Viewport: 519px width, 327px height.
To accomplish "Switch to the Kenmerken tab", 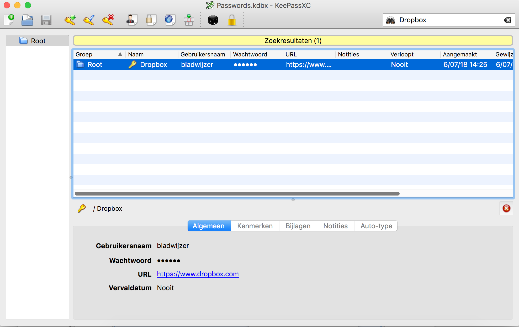I will pos(255,226).
